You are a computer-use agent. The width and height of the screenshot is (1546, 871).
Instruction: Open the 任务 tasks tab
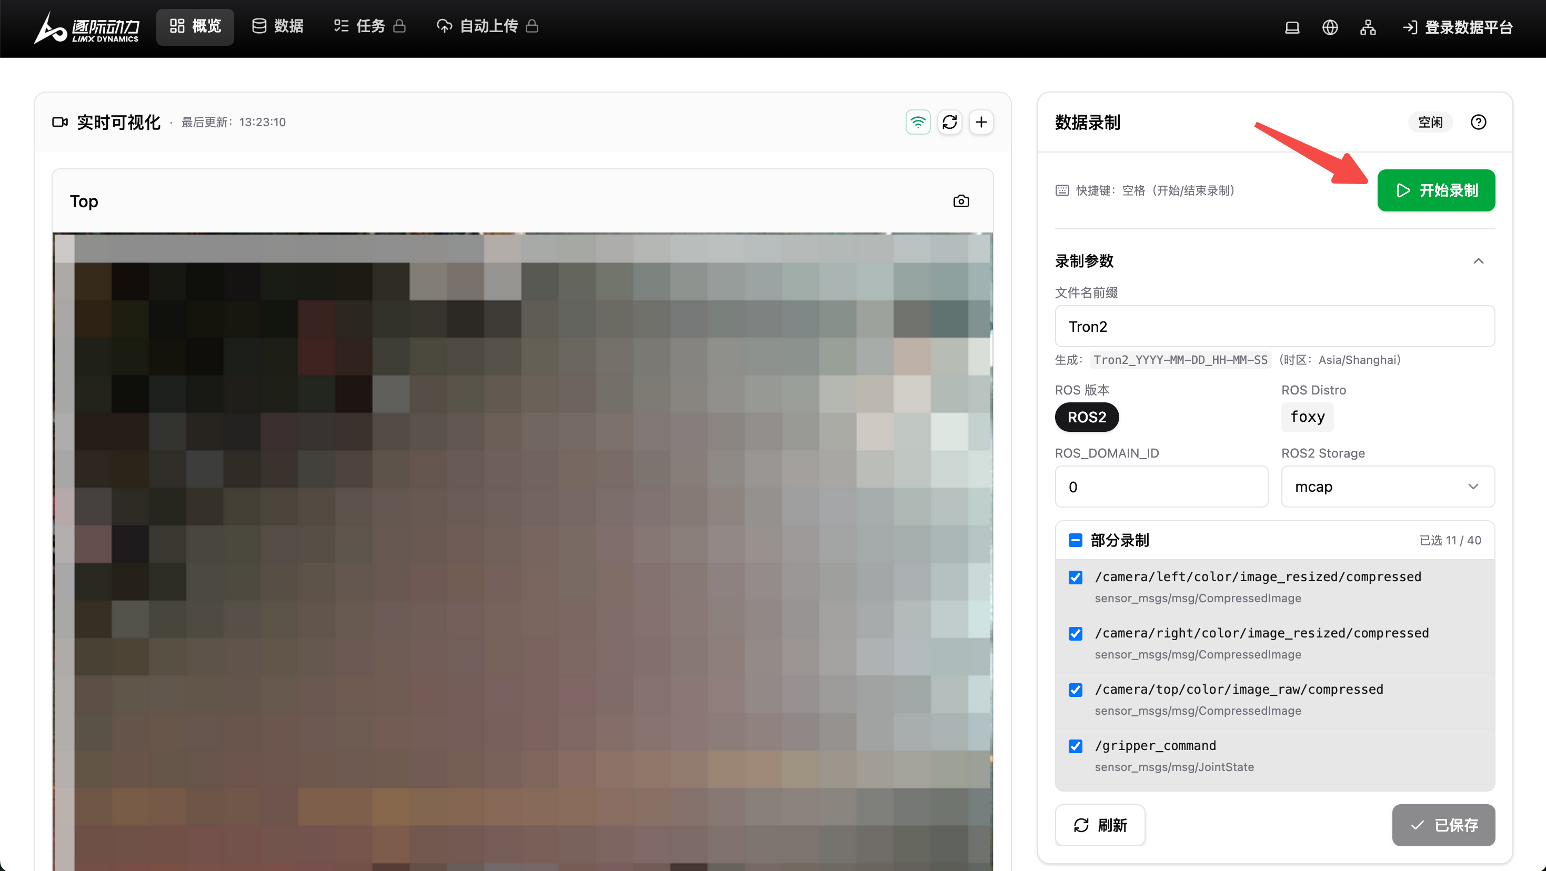[370, 26]
